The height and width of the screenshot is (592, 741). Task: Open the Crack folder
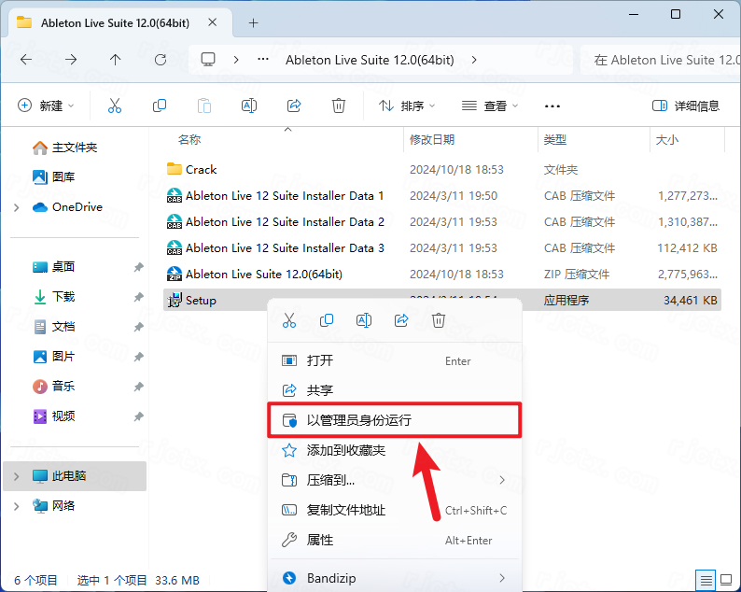(201, 170)
